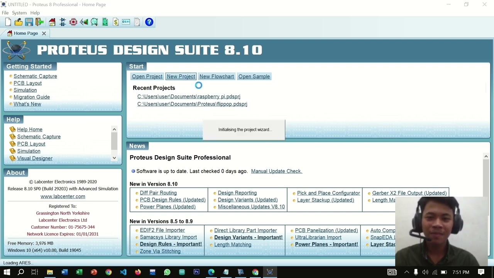Open recent project flippop.pdsprj
The image size is (494, 278).
click(192, 104)
